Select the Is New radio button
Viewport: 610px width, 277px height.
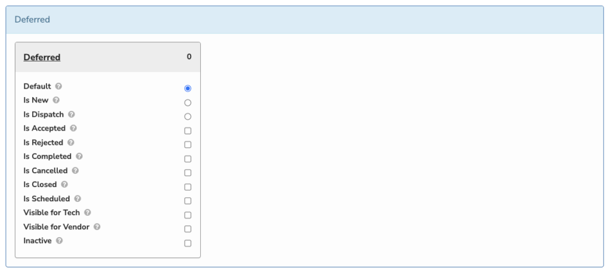(188, 102)
